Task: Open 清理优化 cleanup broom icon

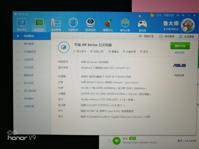Action: click(108, 25)
